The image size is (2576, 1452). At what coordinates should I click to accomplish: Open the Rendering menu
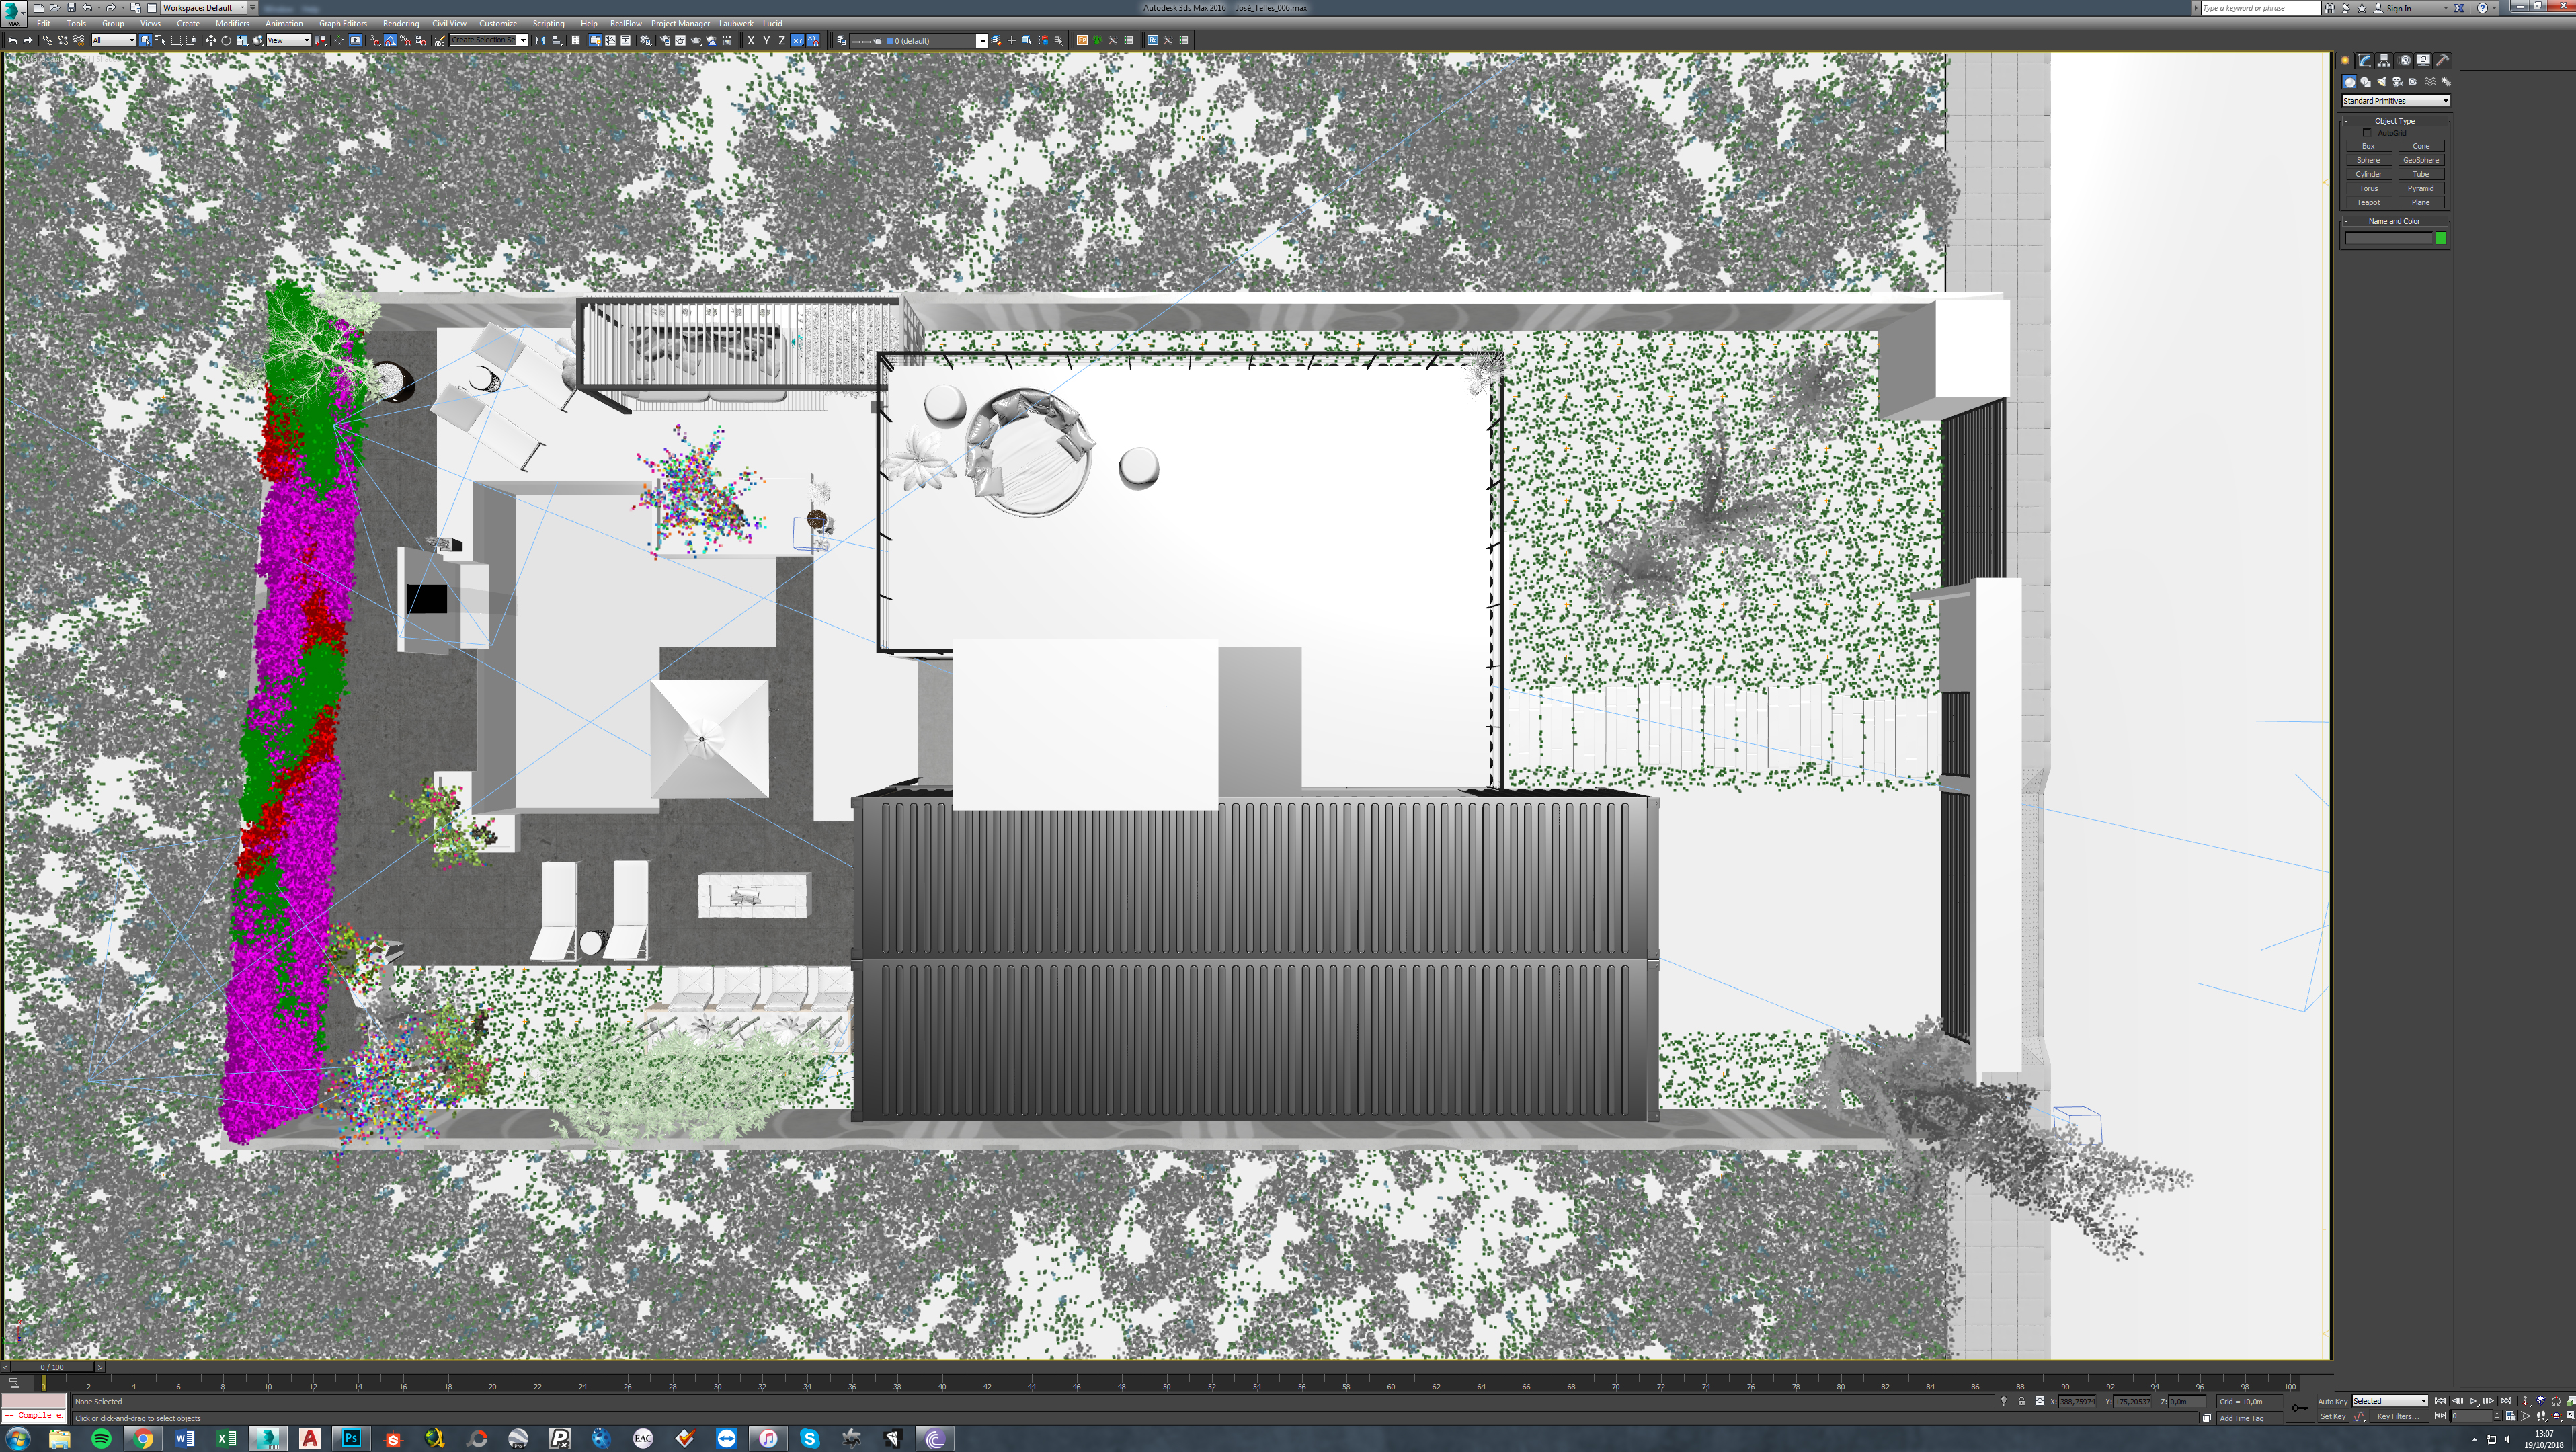click(400, 23)
